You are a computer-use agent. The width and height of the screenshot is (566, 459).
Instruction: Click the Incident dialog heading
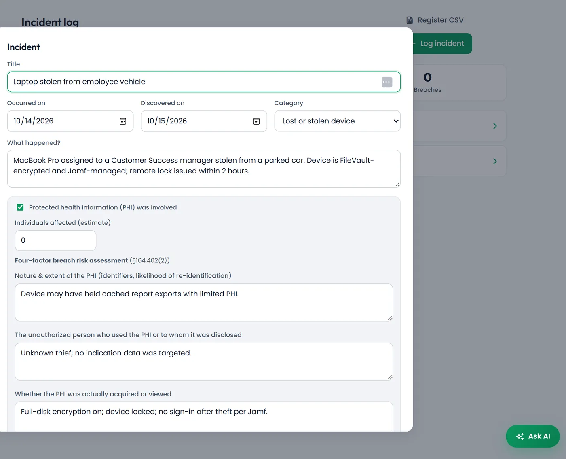click(x=23, y=47)
